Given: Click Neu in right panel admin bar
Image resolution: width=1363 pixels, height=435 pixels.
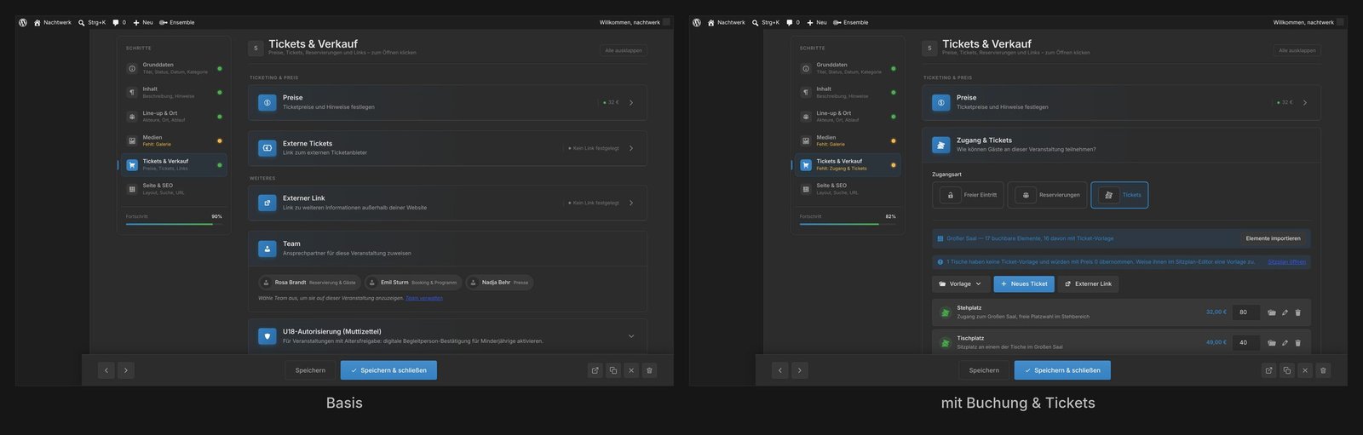Looking at the screenshot, I should pyautogui.click(x=817, y=23).
